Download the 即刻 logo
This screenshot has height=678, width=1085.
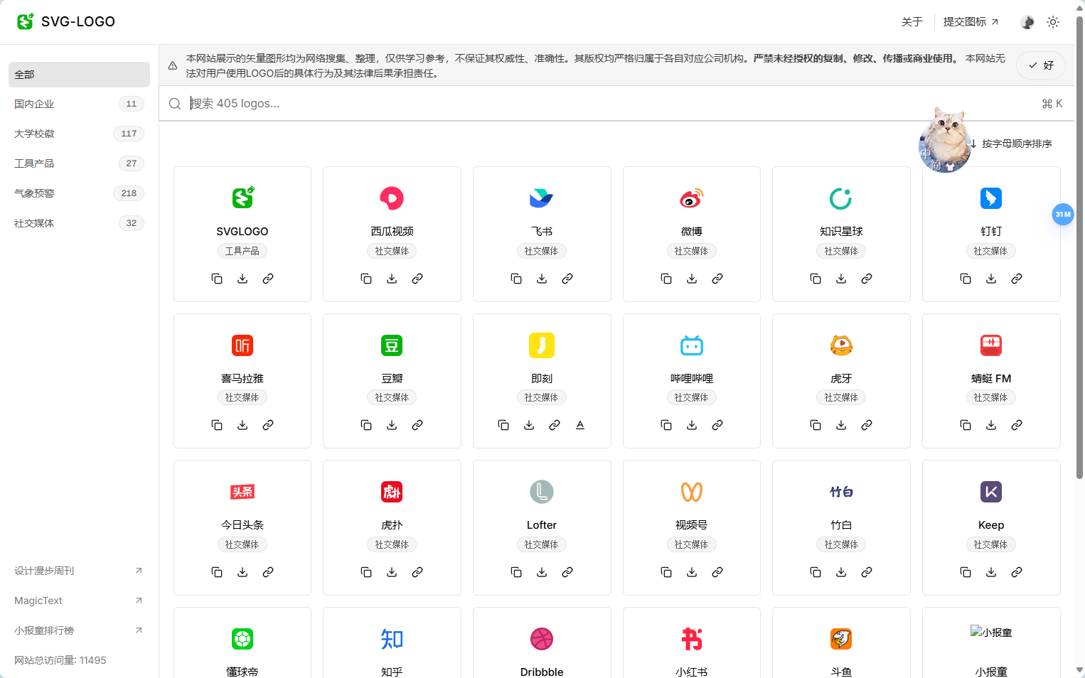coord(529,425)
